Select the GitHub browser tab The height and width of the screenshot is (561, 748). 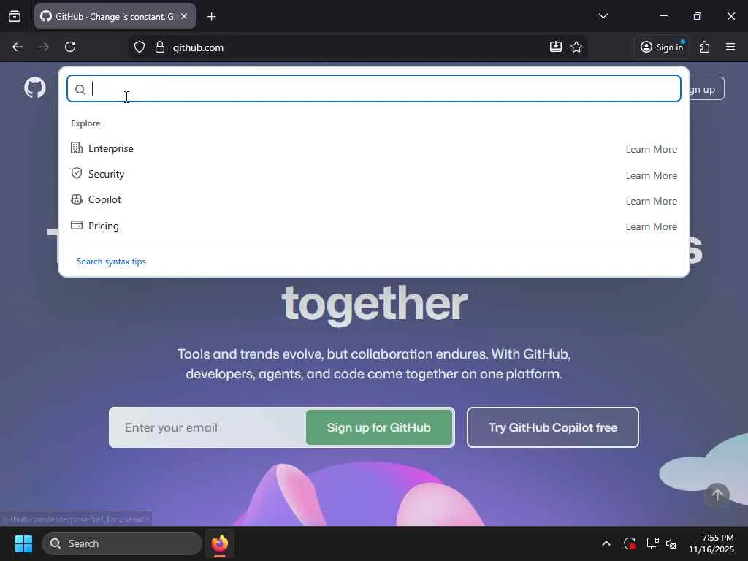point(115,16)
